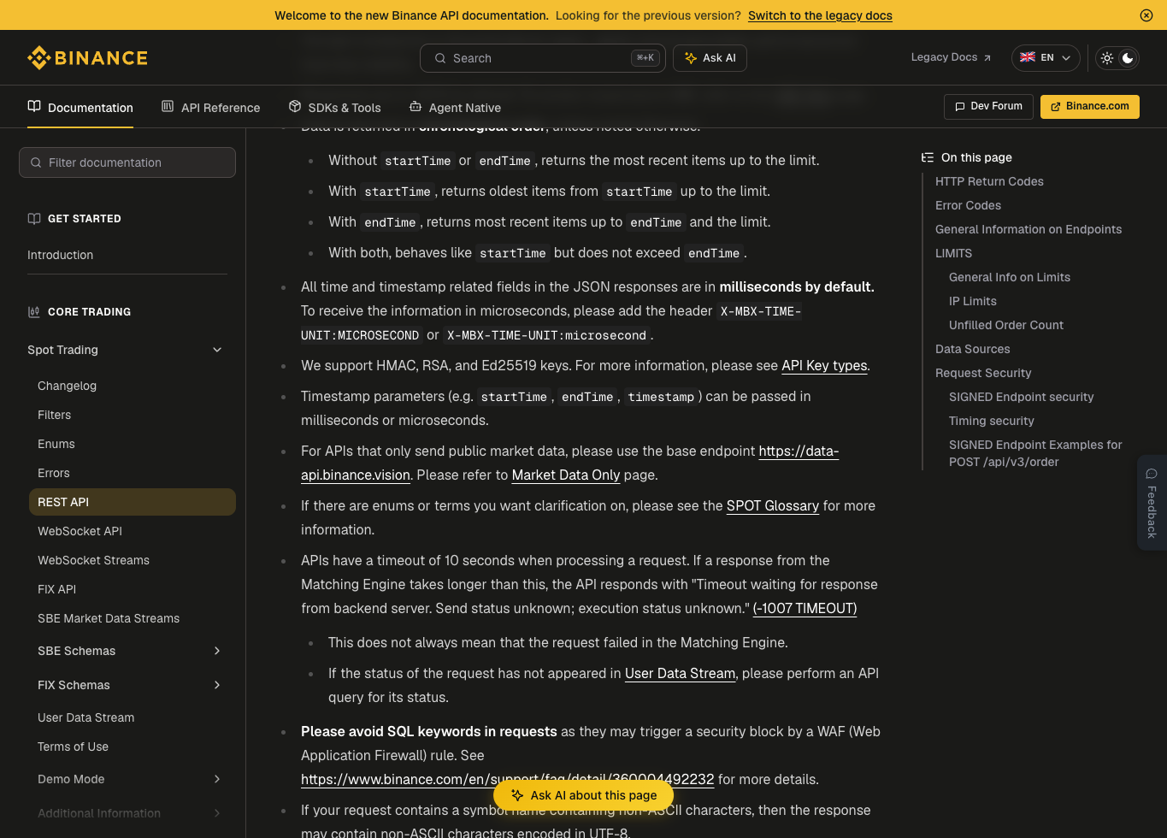Jump to Data Sources section
This screenshot has width=1167, height=838.
tap(972, 349)
